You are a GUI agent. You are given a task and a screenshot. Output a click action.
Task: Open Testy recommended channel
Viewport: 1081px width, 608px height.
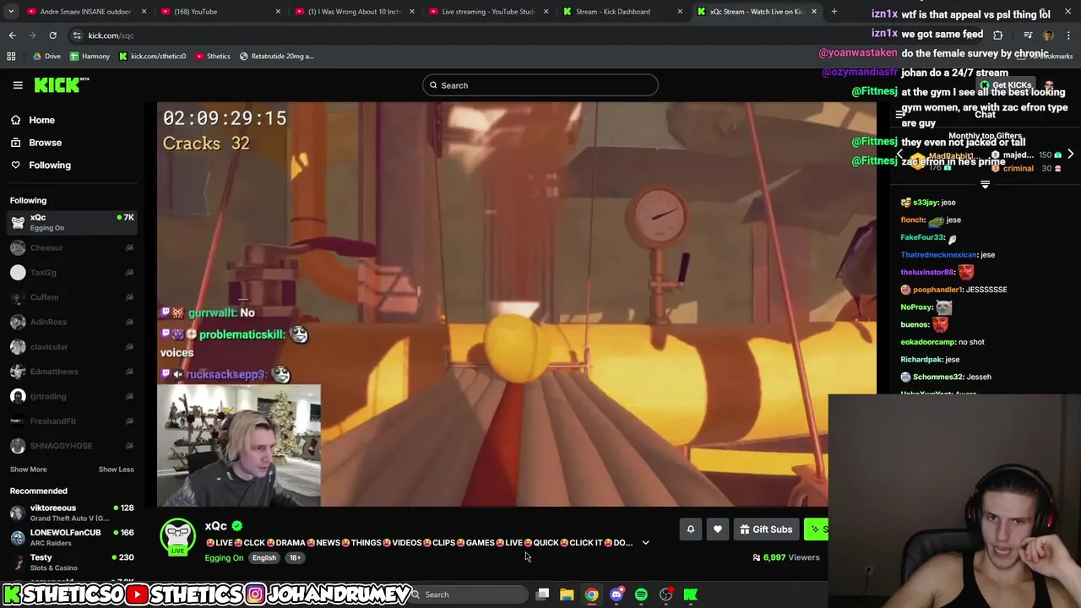pyautogui.click(x=72, y=562)
